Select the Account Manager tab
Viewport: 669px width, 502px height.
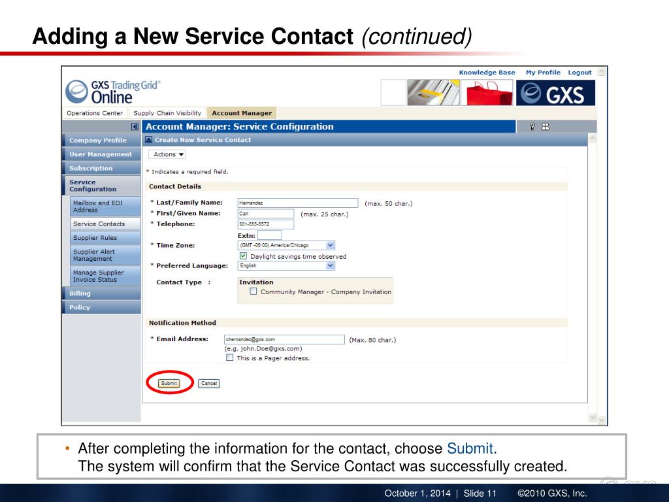click(242, 113)
